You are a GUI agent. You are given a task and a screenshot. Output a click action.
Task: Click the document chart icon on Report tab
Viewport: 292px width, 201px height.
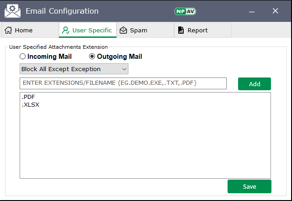click(181, 31)
